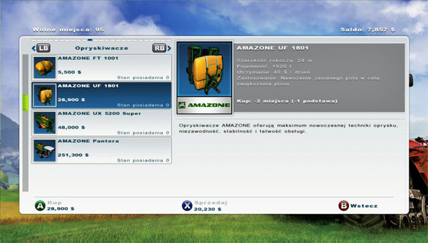The image size is (428, 243).
Task: Click Szerokość robocza: 24 m spec
Action: click(275, 60)
